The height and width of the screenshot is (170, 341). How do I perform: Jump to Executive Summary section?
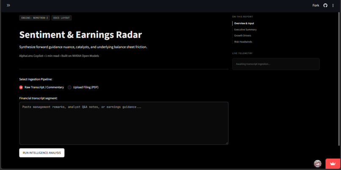pyautogui.click(x=245, y=30)
